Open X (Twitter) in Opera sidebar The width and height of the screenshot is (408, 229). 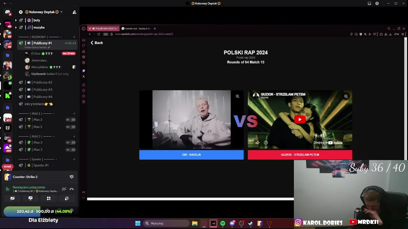pos(84,76)
